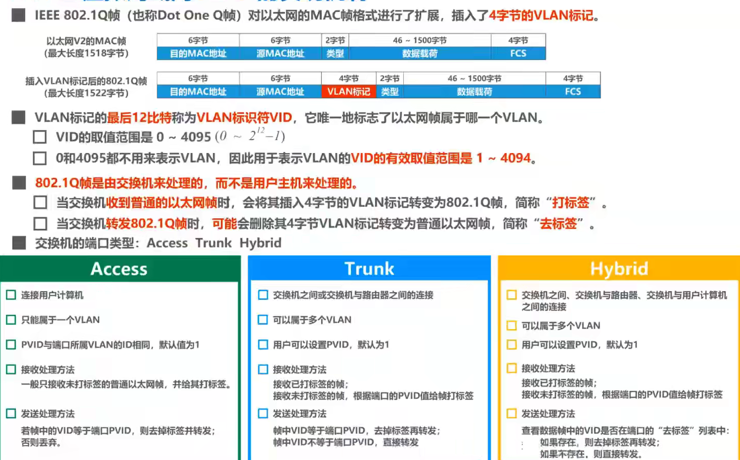
Task: Tick the box beside 0和4095都不用来表示VLAN
Action: point(39,159)
